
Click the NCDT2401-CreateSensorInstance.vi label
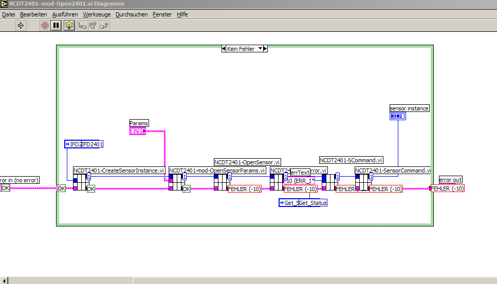tap(119, 171)
